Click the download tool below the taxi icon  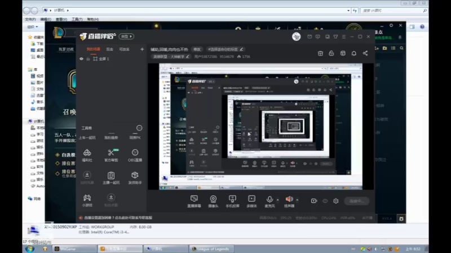pos(87,178)
